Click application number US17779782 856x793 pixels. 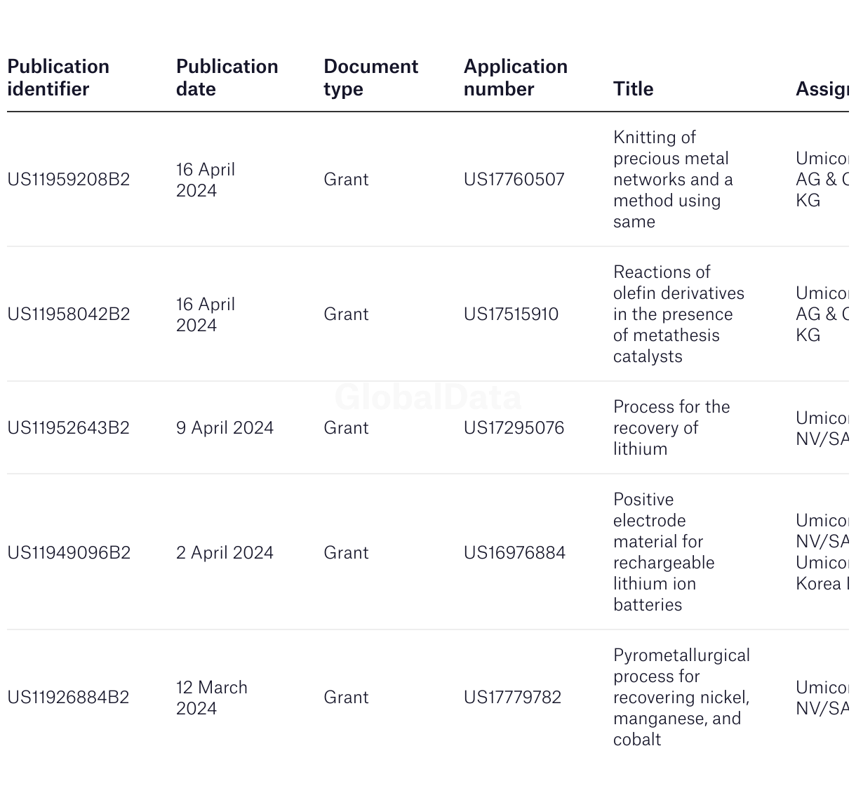[x=513, y=698]
